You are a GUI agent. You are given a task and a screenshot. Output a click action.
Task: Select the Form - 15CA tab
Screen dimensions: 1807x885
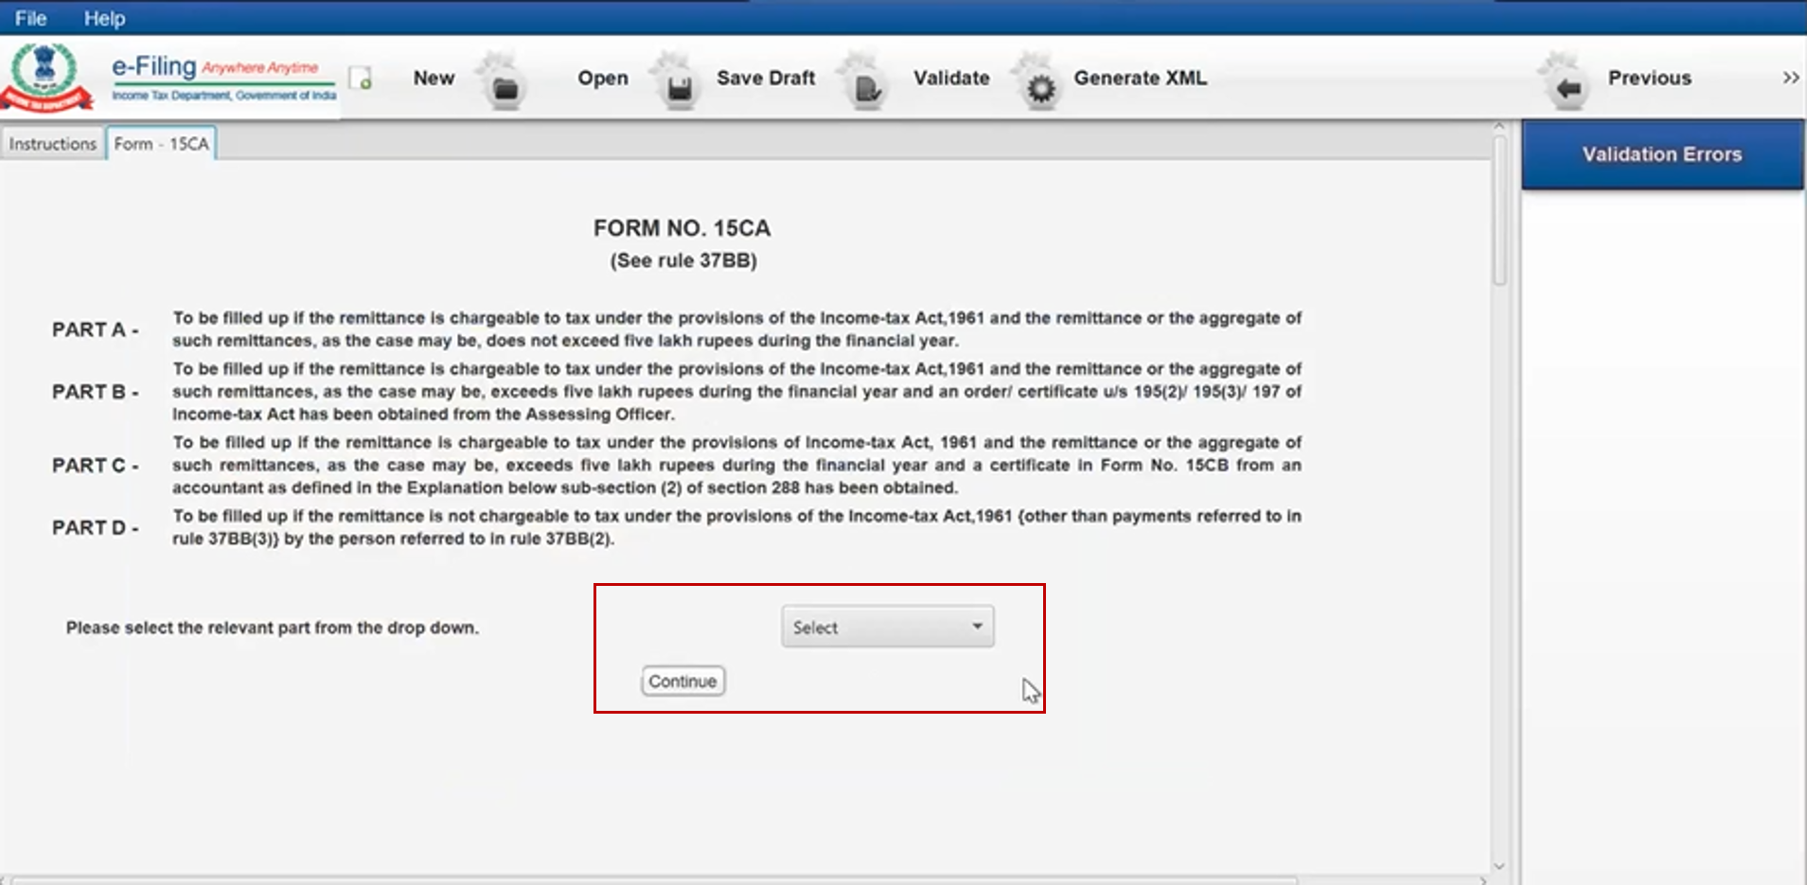[x=161, y=144]
